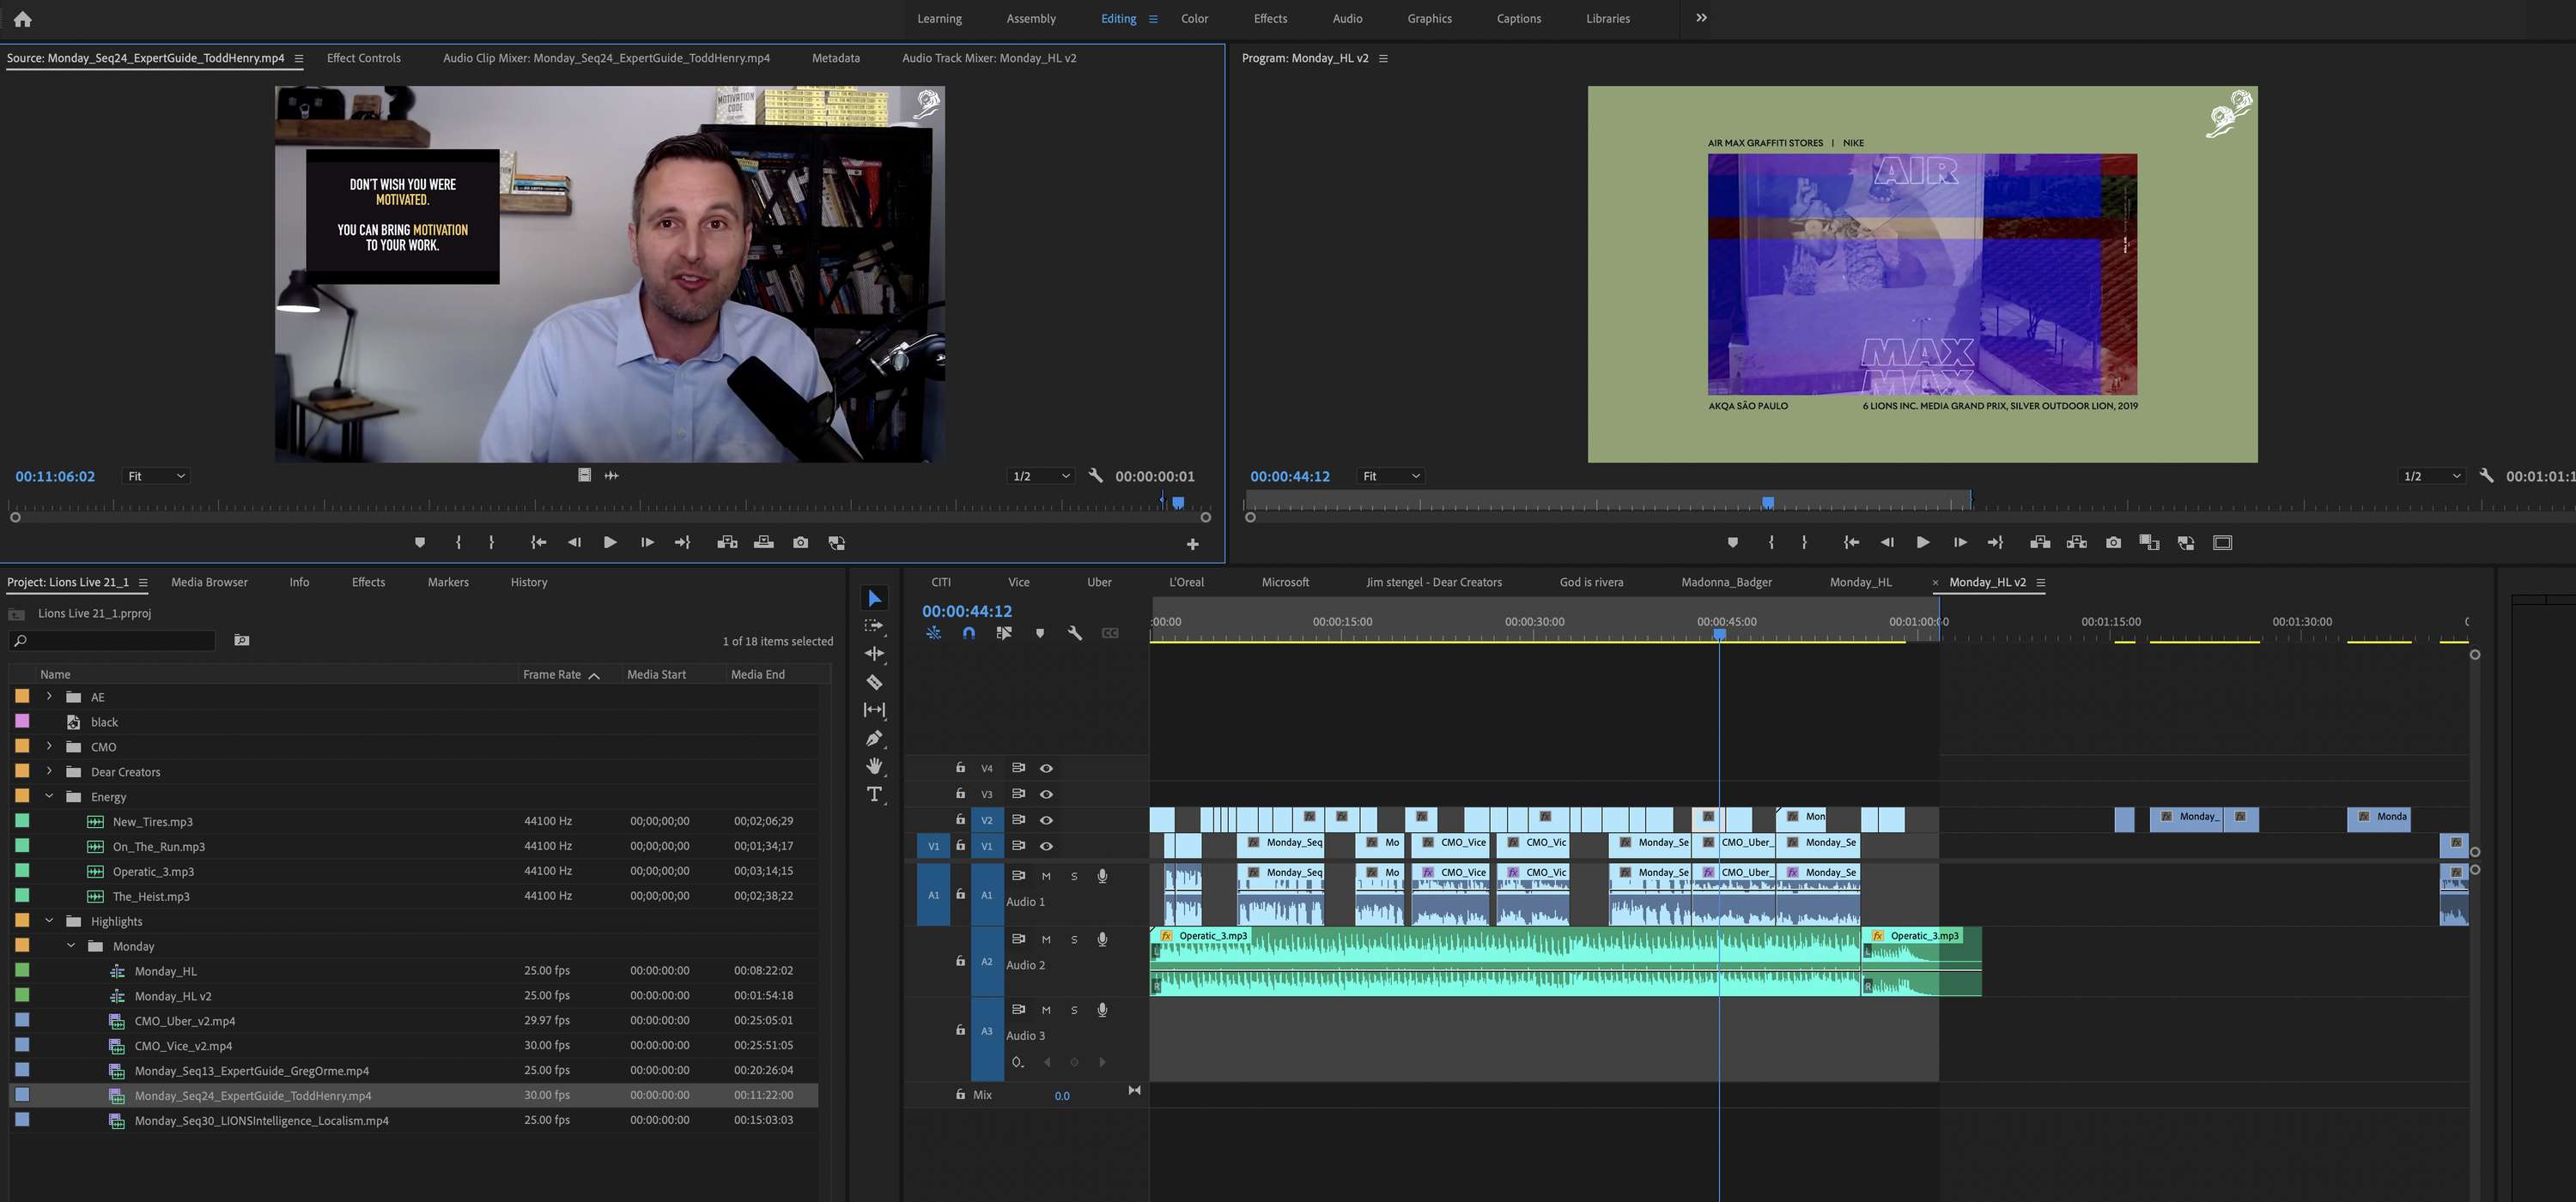Collapse the Highlights bin
The image size is (2576, 1202).
point(49,921)
